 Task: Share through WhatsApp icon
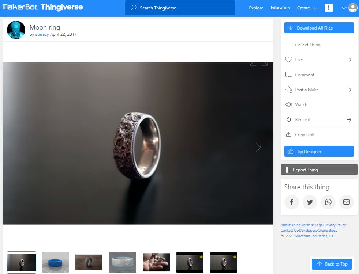tap(328, 202)
